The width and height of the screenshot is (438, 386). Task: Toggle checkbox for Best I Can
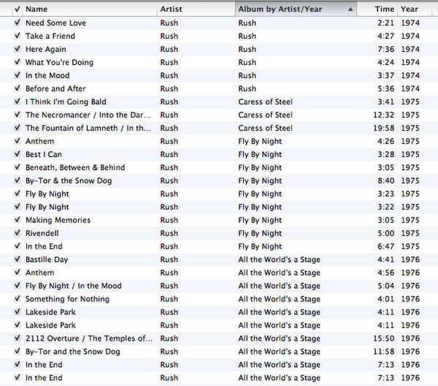(18, 154)
